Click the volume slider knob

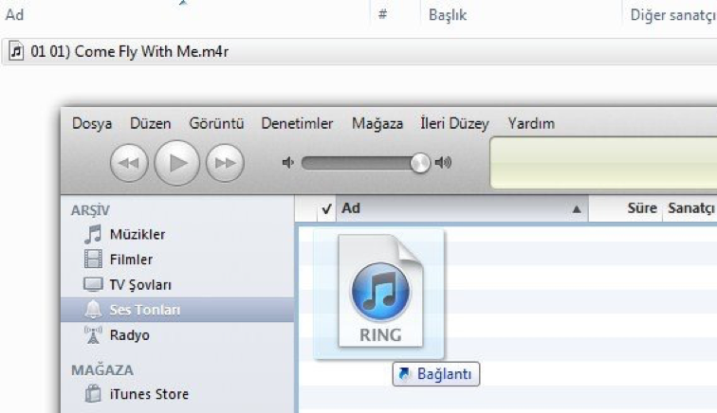420,163
